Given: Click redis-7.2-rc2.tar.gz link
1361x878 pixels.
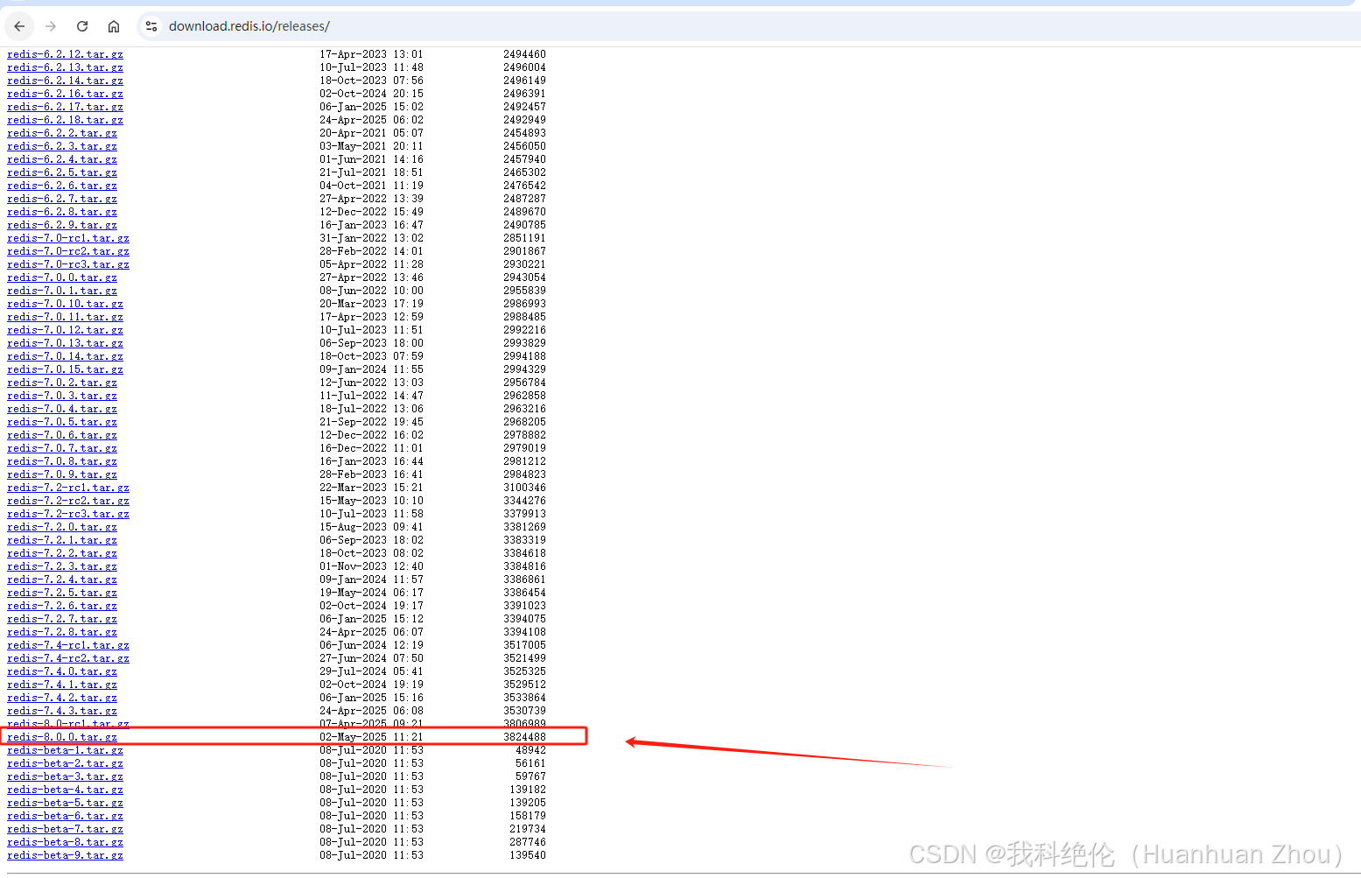Looking at the screenshot, I should coord(68,501).
